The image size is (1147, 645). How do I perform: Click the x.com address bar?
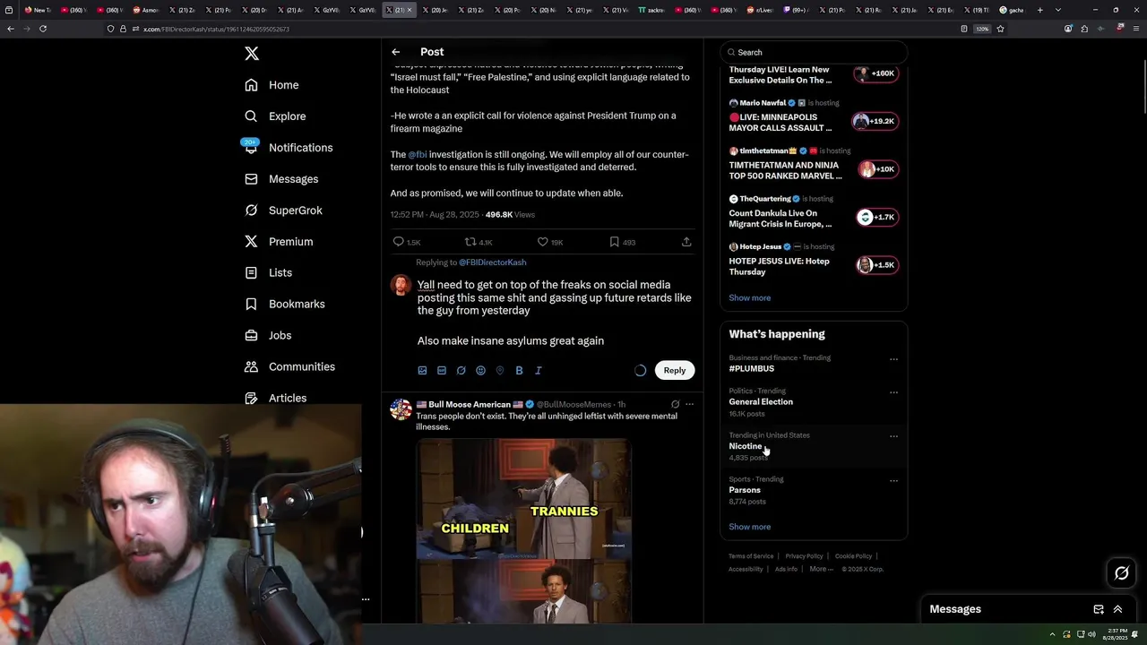[x=538, y=29]
